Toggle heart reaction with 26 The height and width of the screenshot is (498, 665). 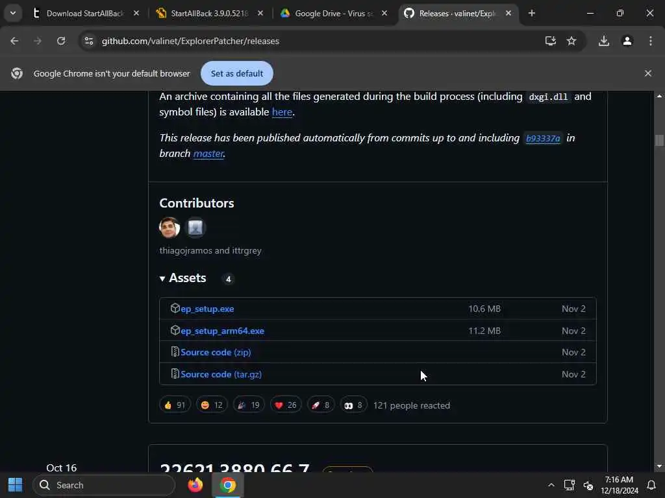286,405
